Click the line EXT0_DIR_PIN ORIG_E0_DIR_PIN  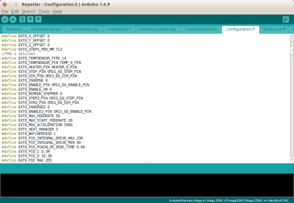[x=39, y=76]
